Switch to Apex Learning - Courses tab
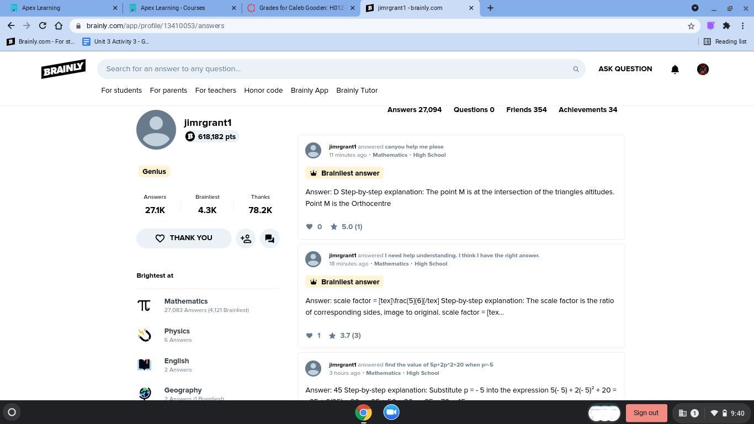 pos(182,8)
